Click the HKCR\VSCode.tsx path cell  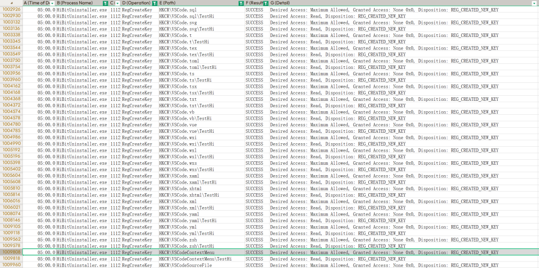202,86
